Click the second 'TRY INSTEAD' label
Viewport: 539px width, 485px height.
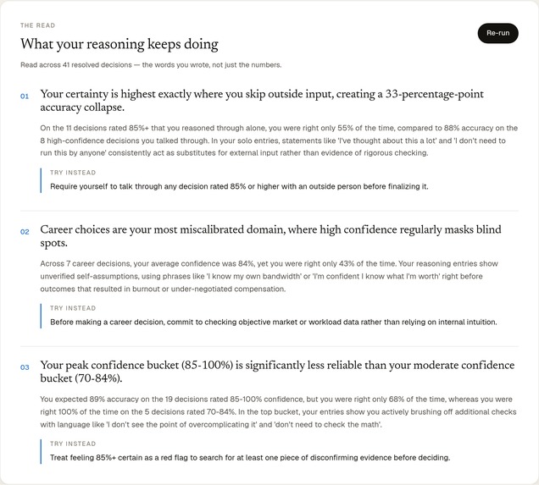[73, 308]
